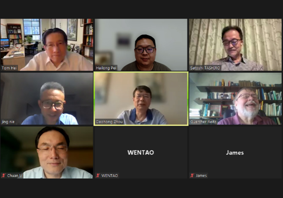This screenshot has height=198, width=283.
Task: Select the Hailong Pei video tile
Action: tap(141, 44)
